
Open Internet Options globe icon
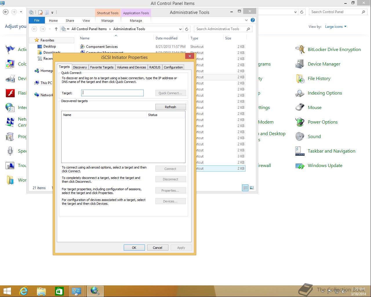(x=10, y=108)
